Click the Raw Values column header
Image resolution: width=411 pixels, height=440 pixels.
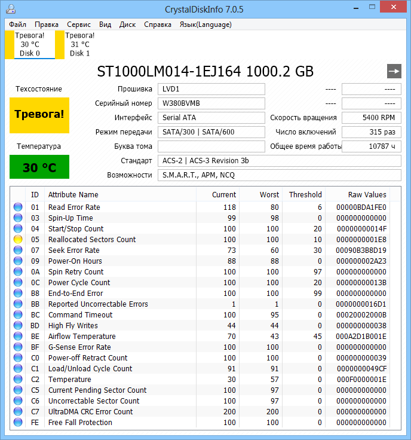pyautogui.click(x=357, y=194)
